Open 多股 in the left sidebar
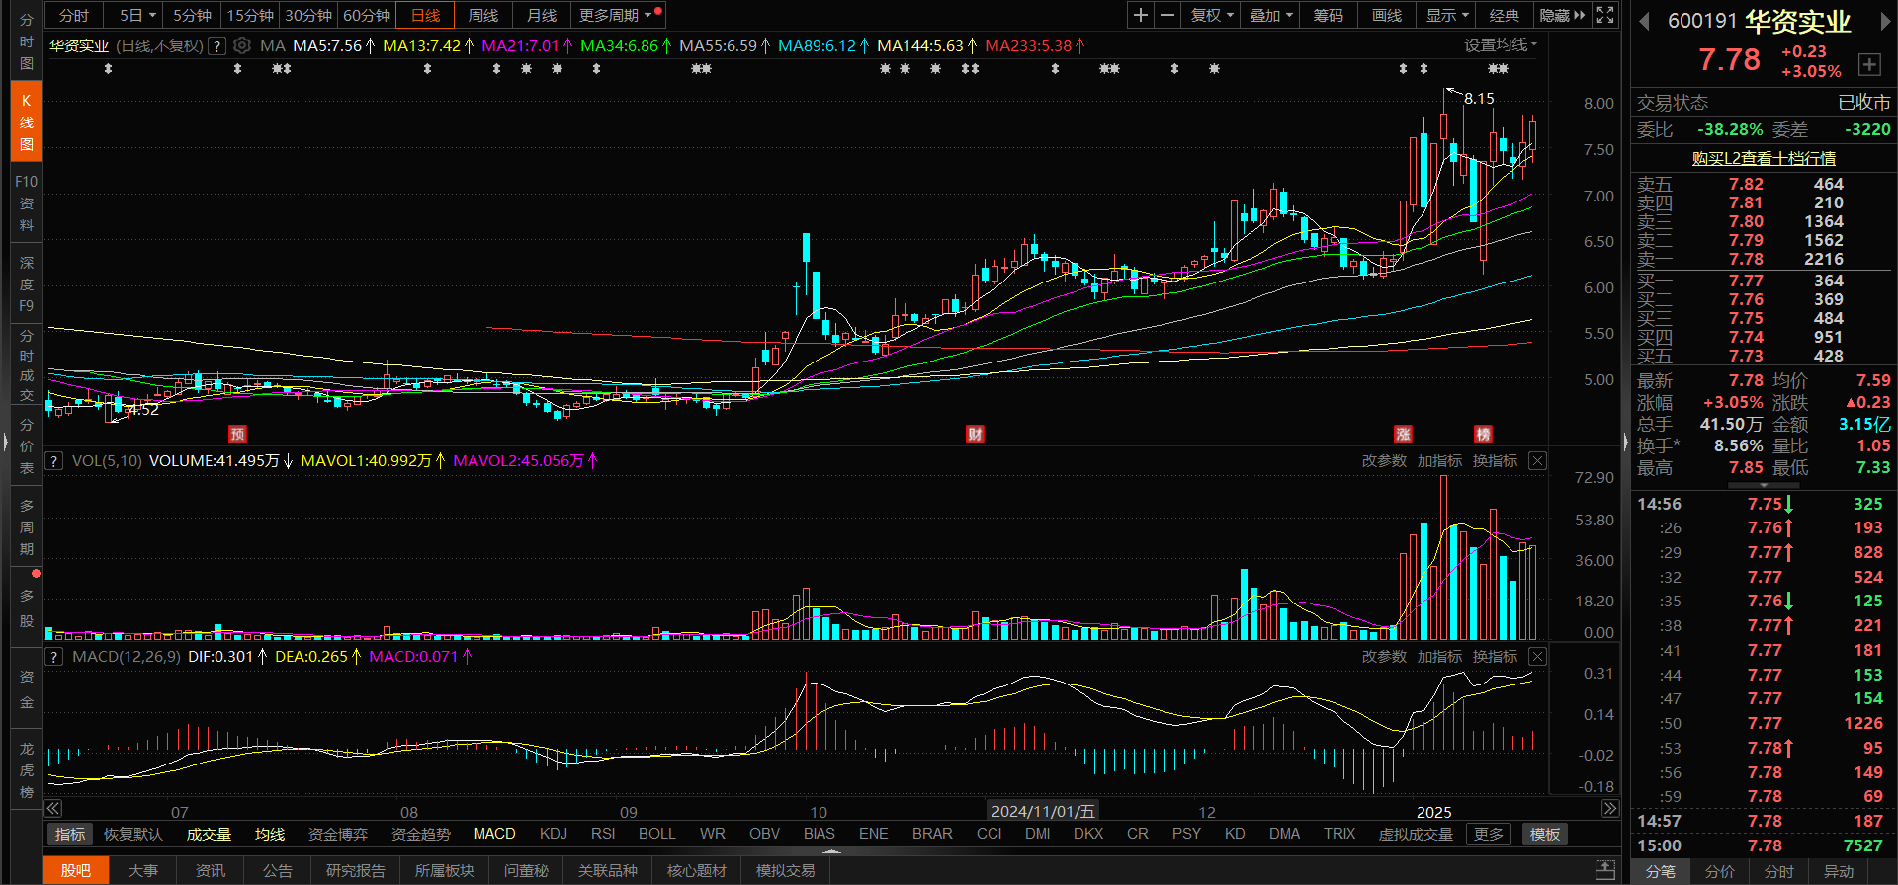This screenshot has width=1898, height=885. pyautogui.click(x=26, y=607)
